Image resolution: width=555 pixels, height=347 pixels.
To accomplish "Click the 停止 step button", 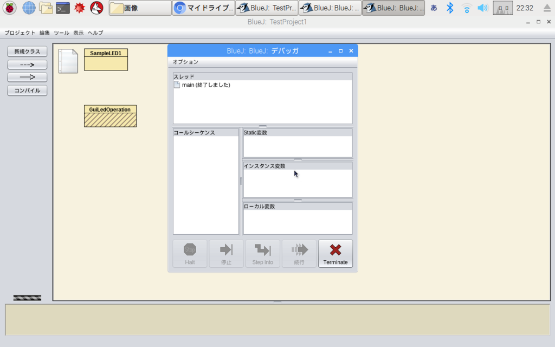I will click(x=226, y=254).
